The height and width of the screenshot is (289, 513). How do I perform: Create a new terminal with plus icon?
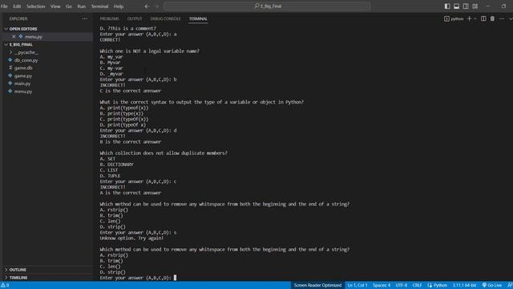(469, 18)
